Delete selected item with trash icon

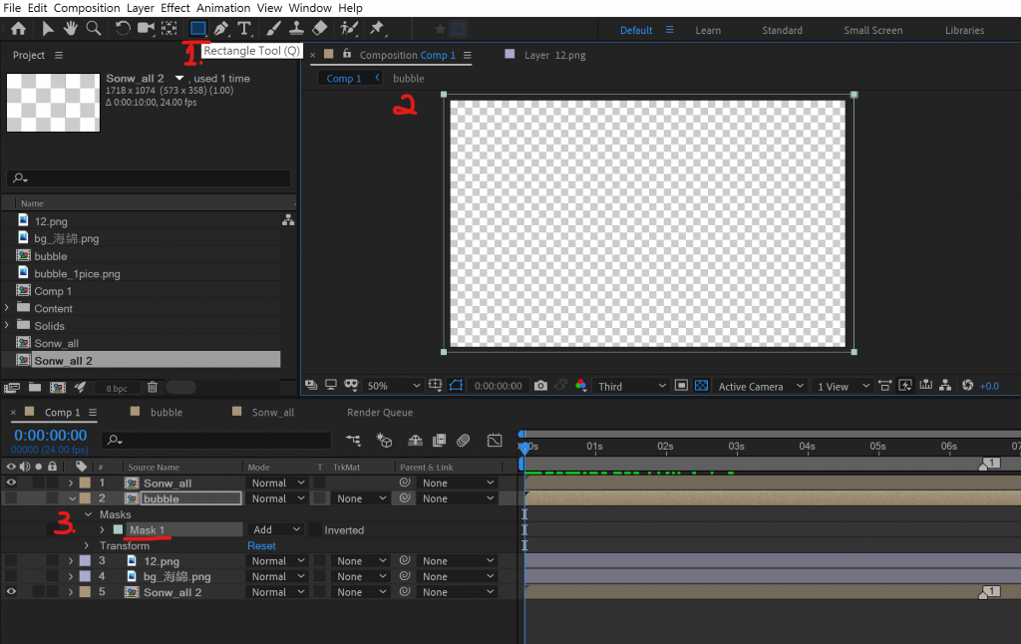point(153,387)
